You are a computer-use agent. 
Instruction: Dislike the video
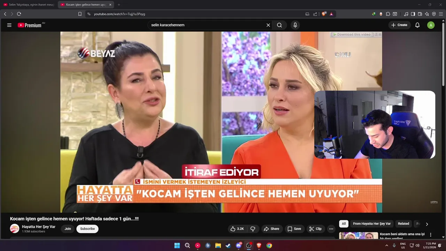click(x=253, y=229)
